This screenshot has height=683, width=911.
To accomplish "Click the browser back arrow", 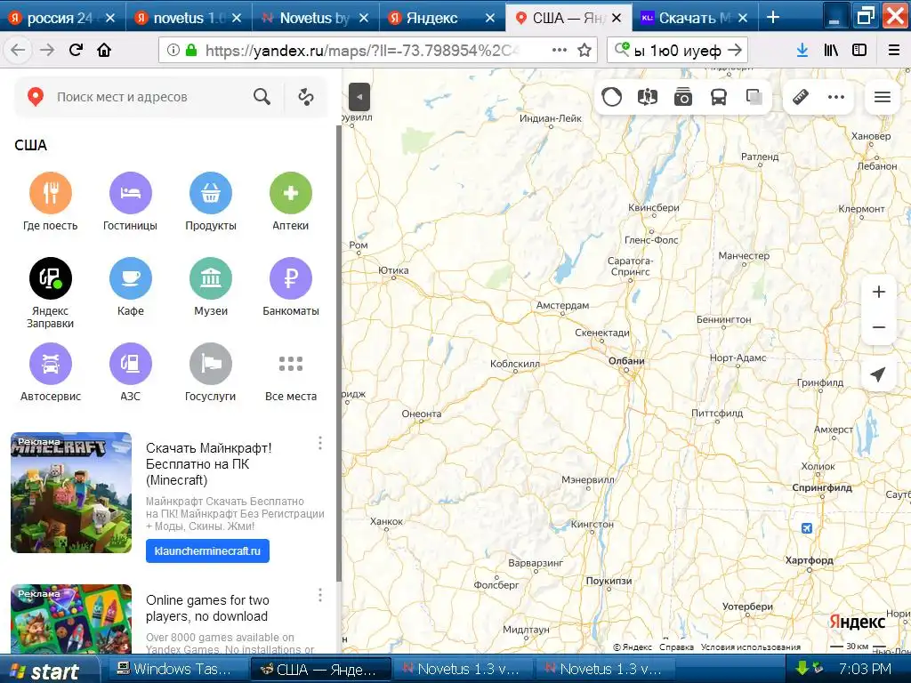I will [18, 50].
